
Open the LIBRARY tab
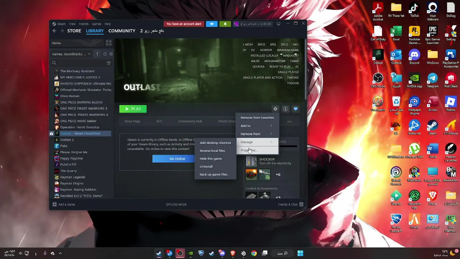point(95,31)
